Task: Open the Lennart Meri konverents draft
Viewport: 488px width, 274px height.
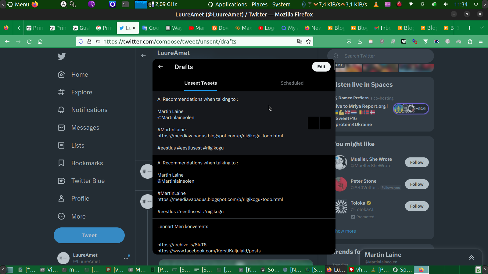Action: [x=244, y=237]
